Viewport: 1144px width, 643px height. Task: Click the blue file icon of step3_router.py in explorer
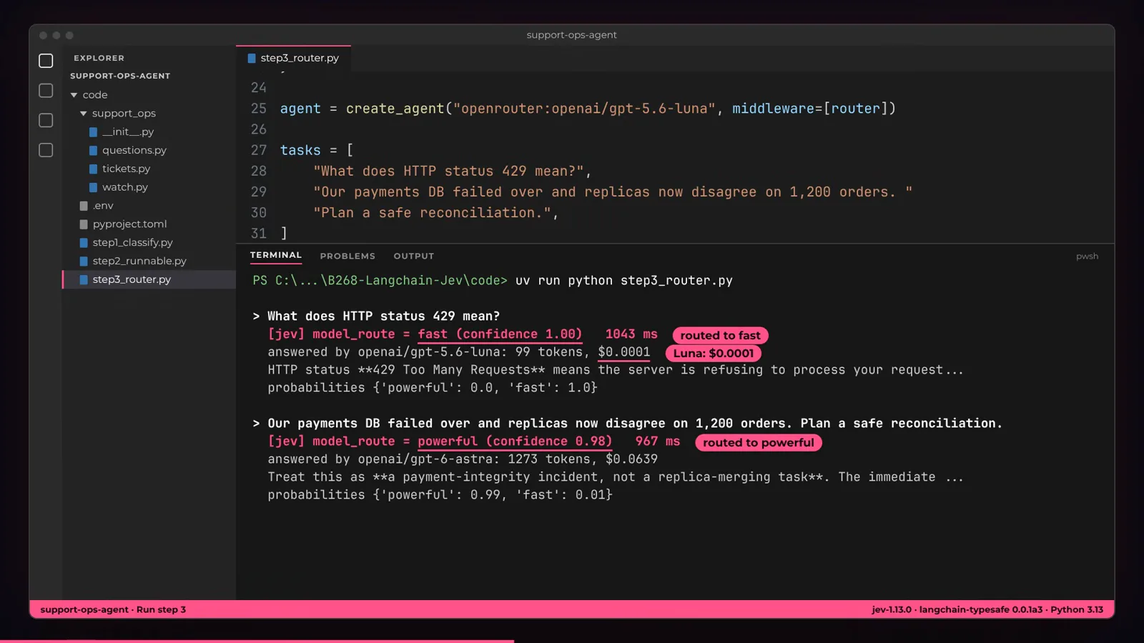click(x=84, y=280)
